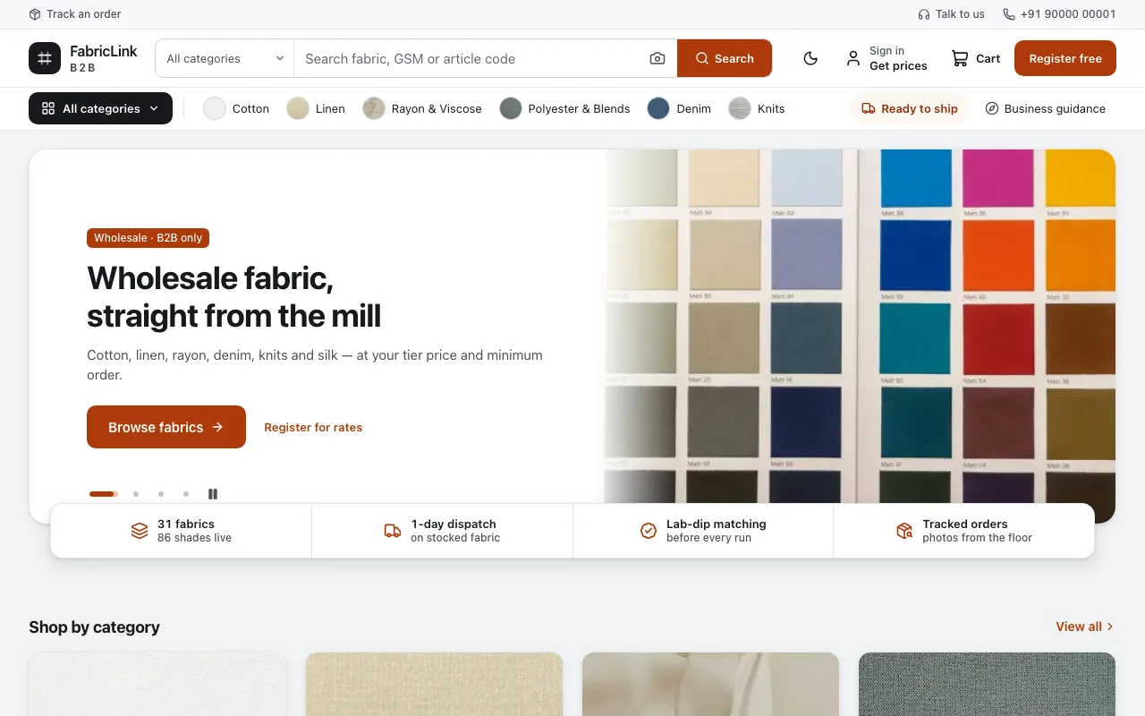This screenshot has width=1145, height=716.
Task: Open Business guidance compass link
Action: pyautogui.click(x=1045, y=108)
